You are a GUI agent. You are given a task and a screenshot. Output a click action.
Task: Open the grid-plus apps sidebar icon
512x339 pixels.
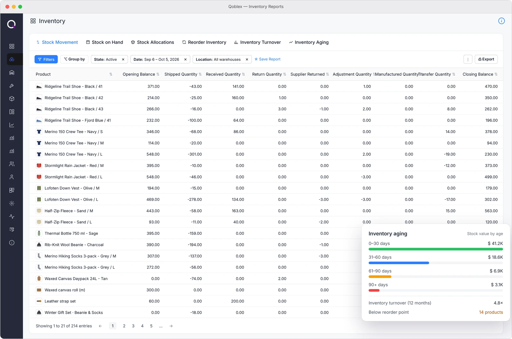pos(12,190)
